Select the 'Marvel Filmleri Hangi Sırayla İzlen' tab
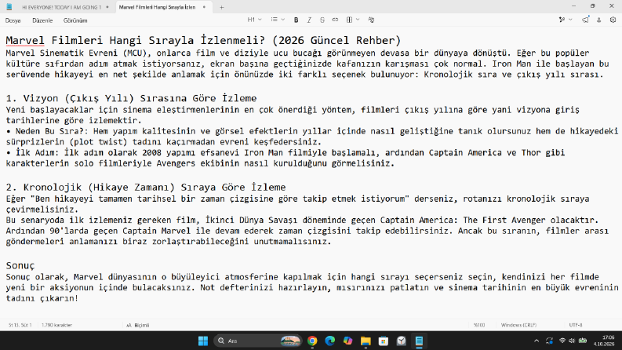622x350 pixels. point(157,7)
